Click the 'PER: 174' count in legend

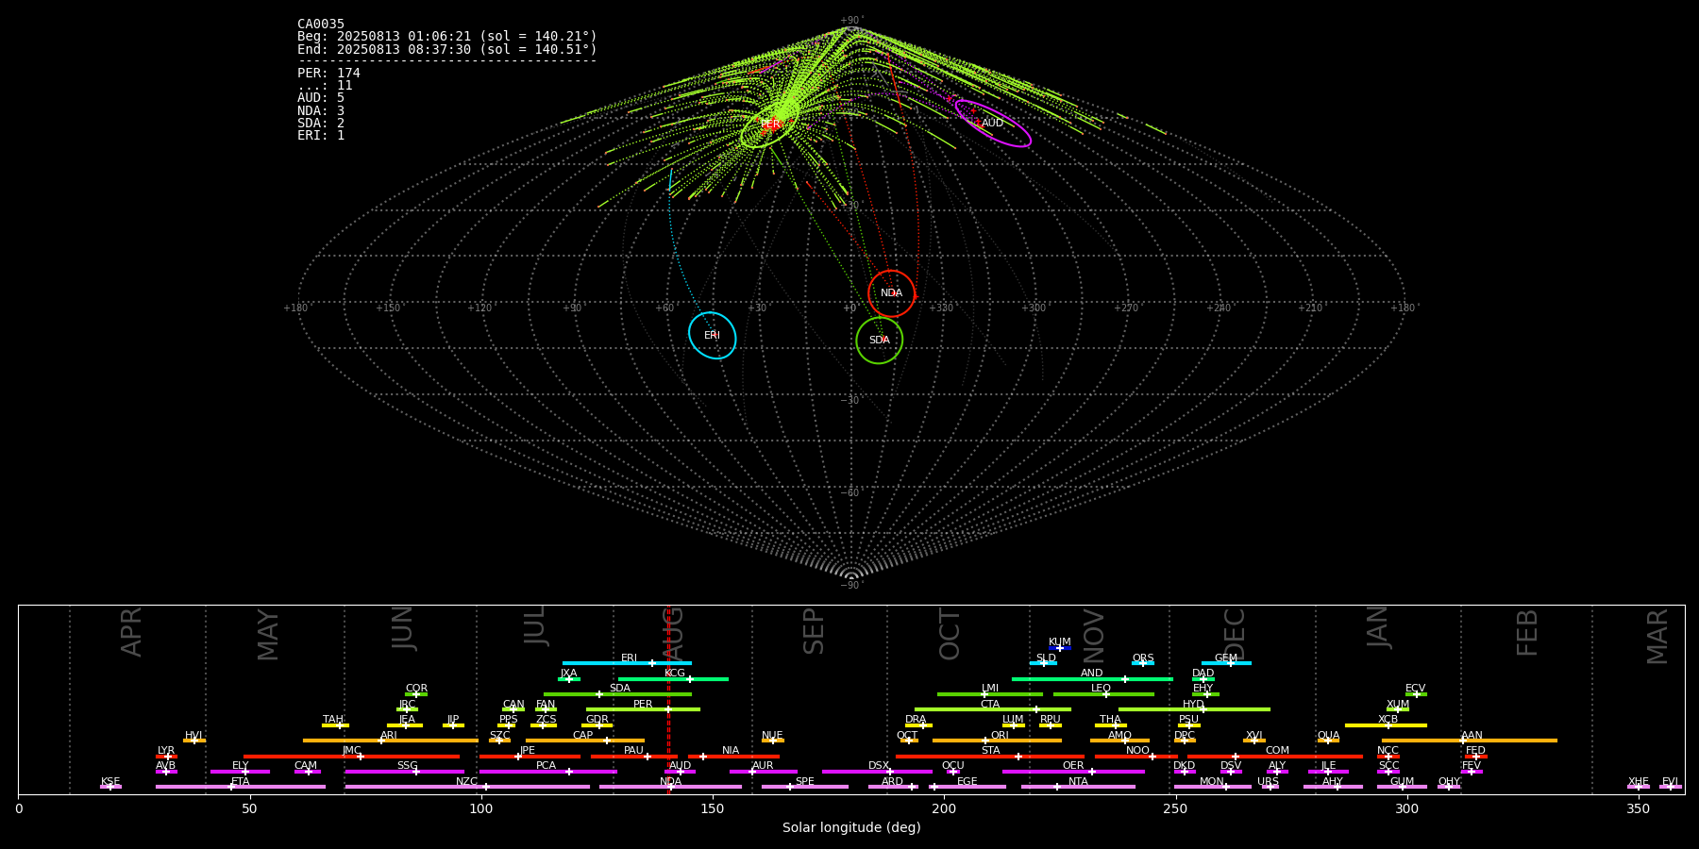(328, 74)
